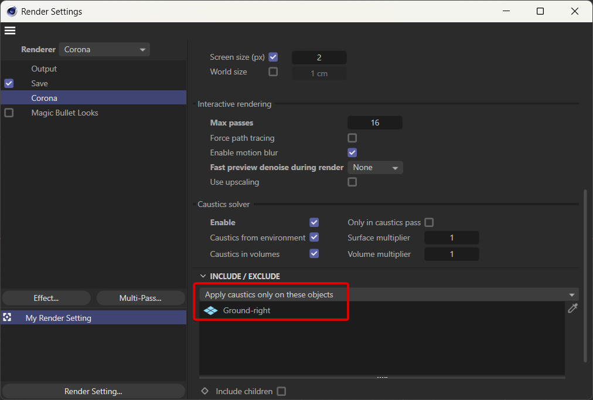This screenshot has height=400, width=593.
Task: Click the Include children keyframe diamond
Action: pos(205,391)
